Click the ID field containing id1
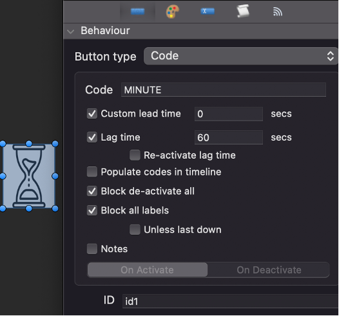 (x=230, y=301)
